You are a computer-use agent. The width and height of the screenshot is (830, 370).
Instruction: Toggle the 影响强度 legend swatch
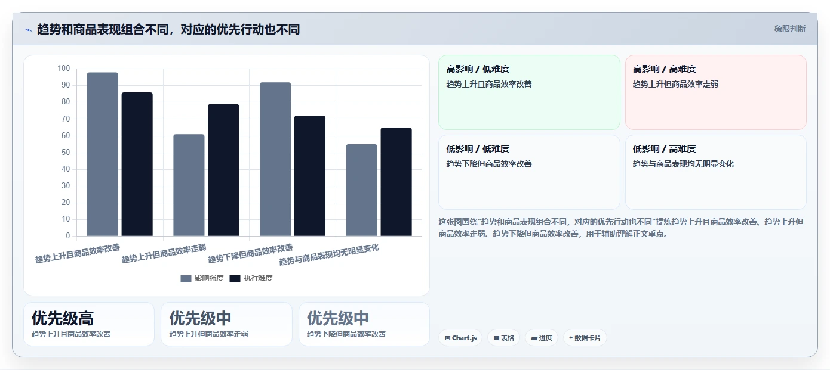186,278
